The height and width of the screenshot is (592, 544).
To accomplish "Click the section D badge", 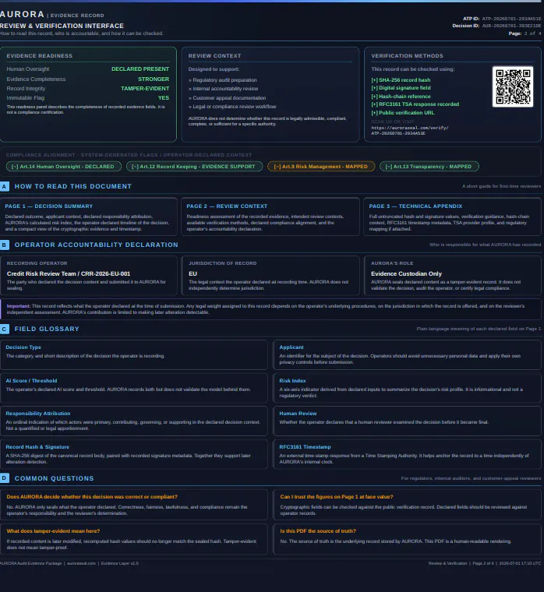I will coord(4,478).
